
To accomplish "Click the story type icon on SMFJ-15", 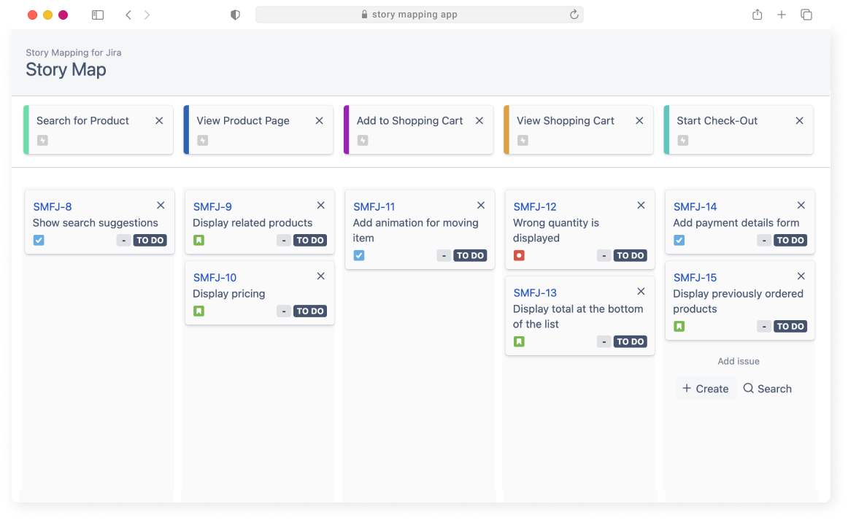I will click(x=679, y=326).
